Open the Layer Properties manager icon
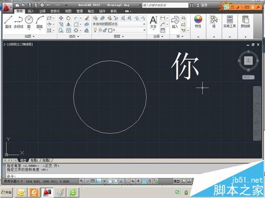This screenshot has height=198, width=265. coord(95,18)
